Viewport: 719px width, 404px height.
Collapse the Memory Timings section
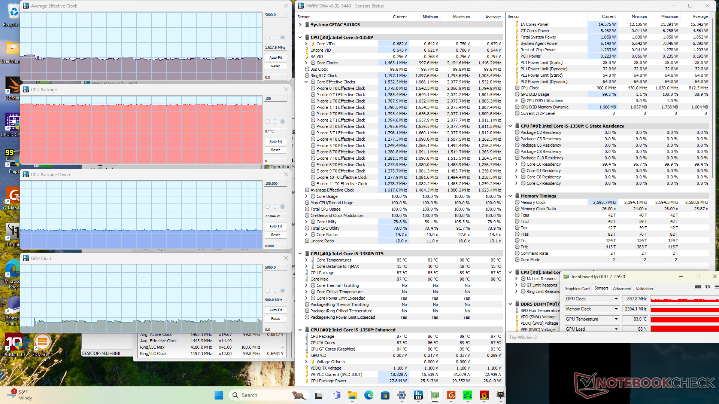tap(510, 196)
